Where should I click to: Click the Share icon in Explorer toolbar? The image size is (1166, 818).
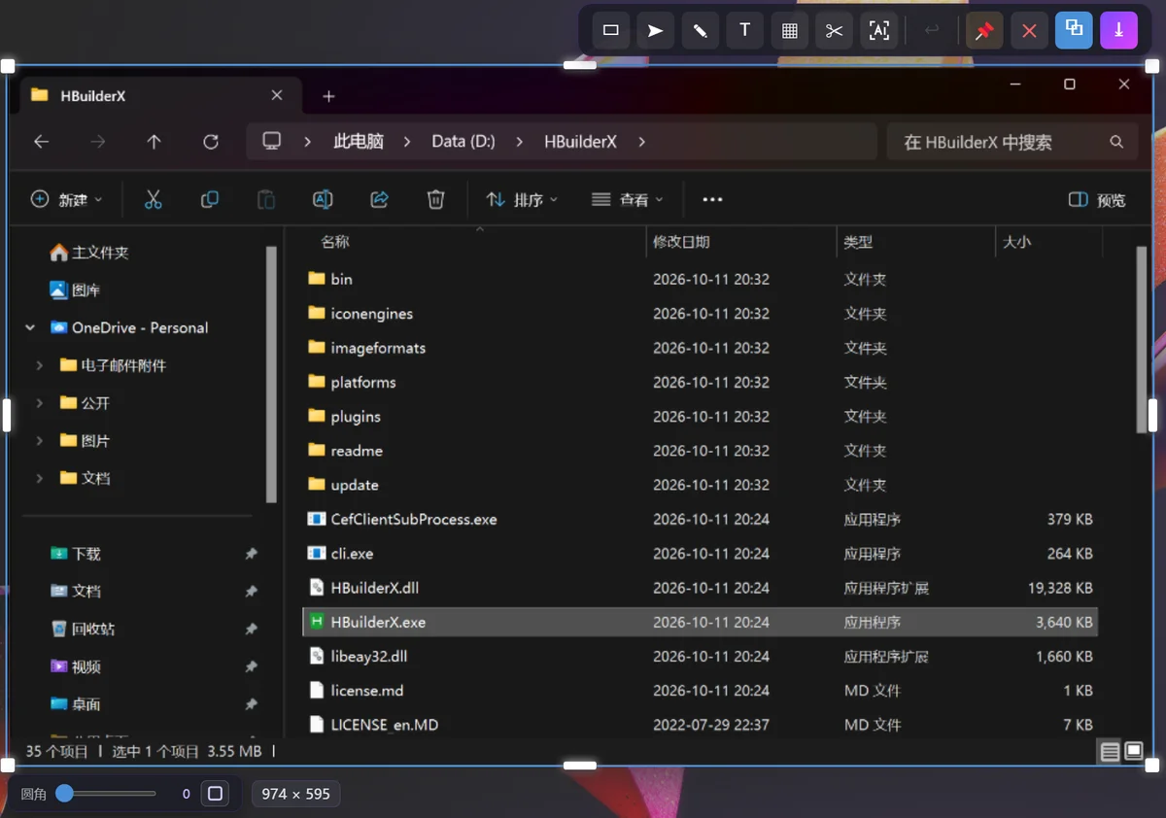[379, 199]
